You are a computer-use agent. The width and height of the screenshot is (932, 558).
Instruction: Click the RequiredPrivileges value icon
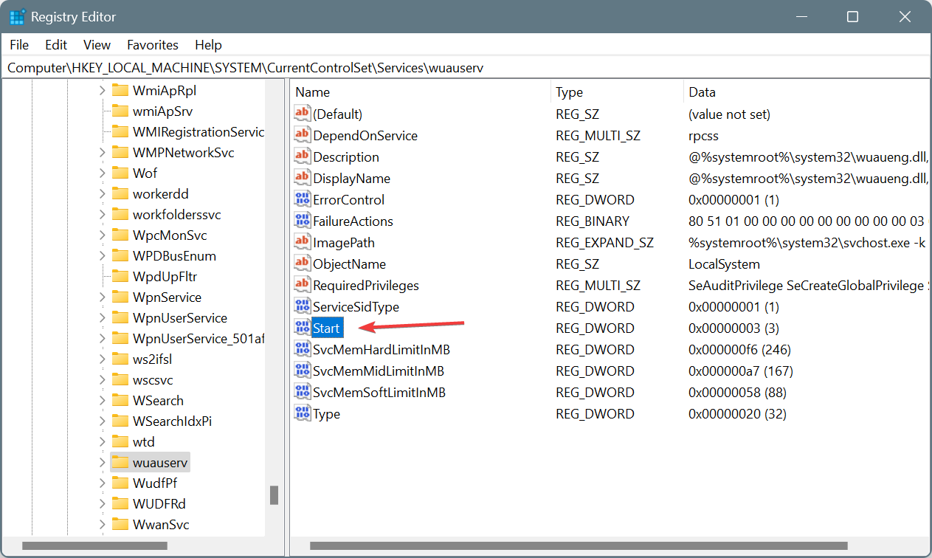pos(302,285)
